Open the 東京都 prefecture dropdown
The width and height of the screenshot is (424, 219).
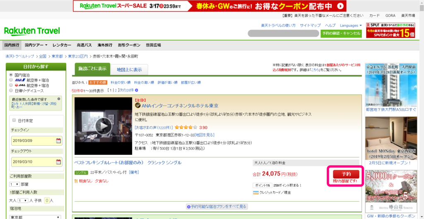35,217
